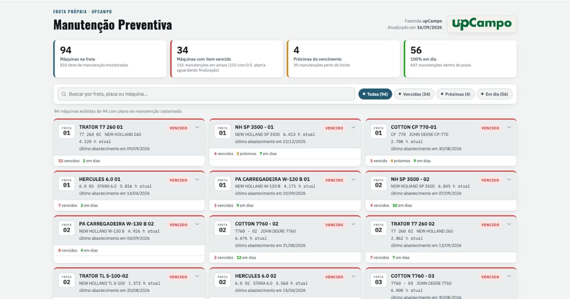Expand the NH SP 3500 - 02 card chevron
The height and width of the screenshot is (299, 570).
pyautogui.click(x=509, y=179)
